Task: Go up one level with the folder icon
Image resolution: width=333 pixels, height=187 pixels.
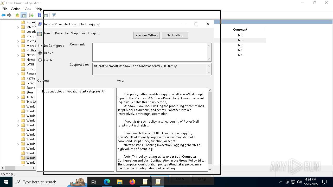Action: point(17,15)
